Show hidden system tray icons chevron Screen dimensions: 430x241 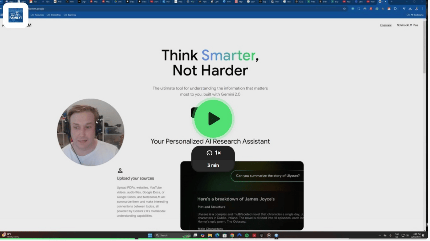[x=380, y=235]
